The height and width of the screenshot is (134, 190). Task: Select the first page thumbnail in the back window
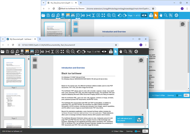coord(55,29)
